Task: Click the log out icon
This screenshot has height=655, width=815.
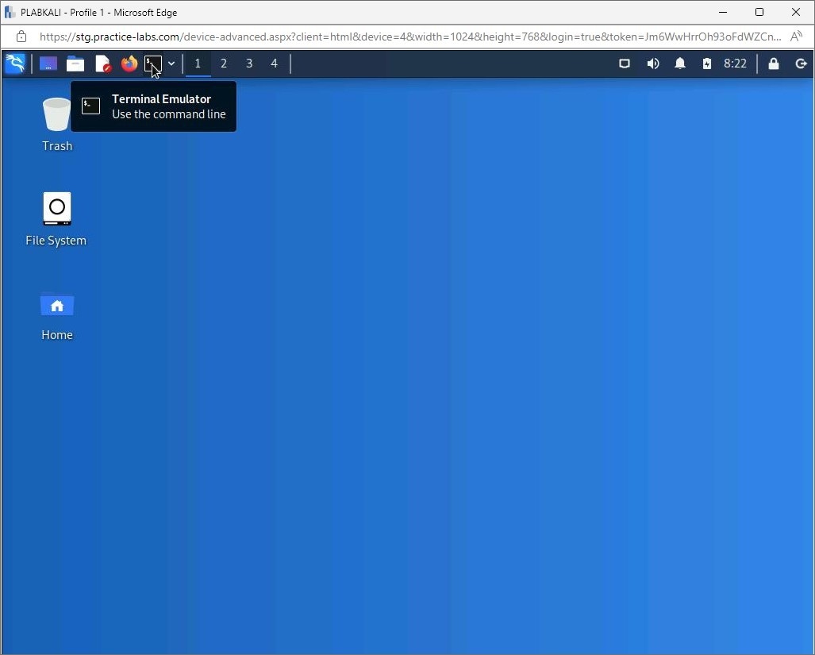Action: [801, 64]
